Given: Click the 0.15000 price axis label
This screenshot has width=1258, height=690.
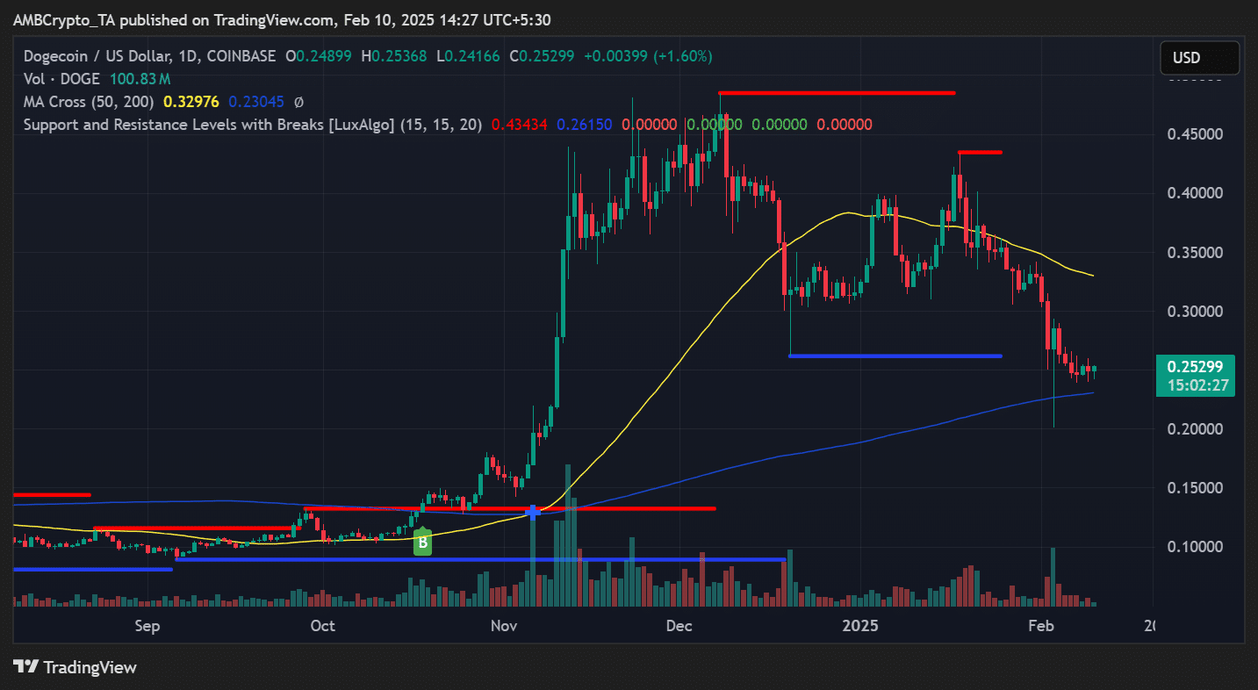Looking at the screenshot, I should point(1197,488).
